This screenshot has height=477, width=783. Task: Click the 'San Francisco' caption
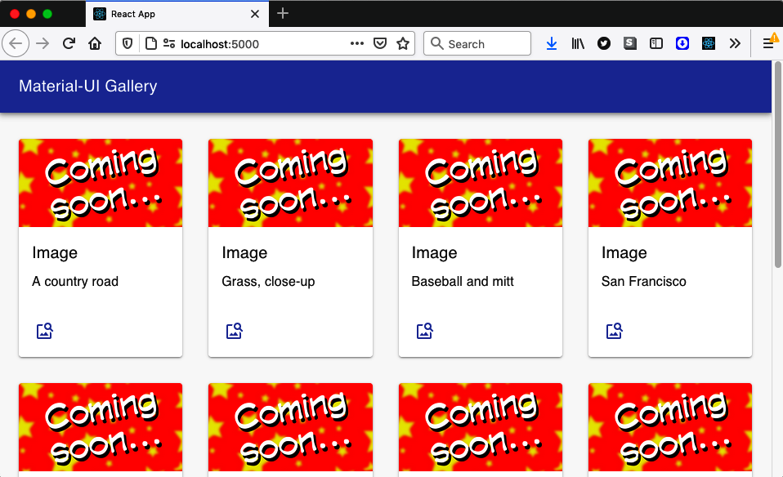coord(644,282)
